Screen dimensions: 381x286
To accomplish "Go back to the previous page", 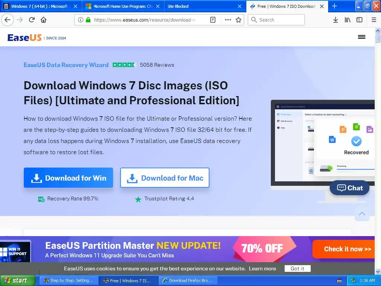I will coord(7,20).
